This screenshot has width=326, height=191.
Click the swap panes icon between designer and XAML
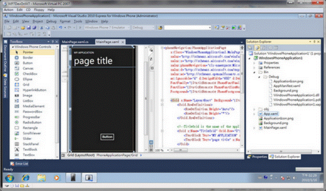pos(151,59)
